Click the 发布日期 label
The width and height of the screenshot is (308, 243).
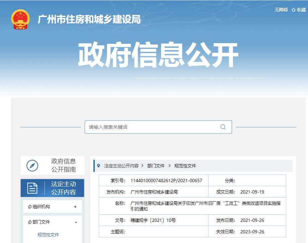click(226, 221)
